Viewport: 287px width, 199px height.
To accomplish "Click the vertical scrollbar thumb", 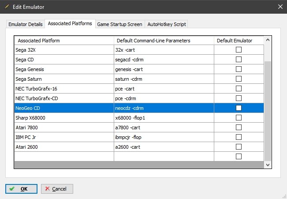I will pos(268,111).
